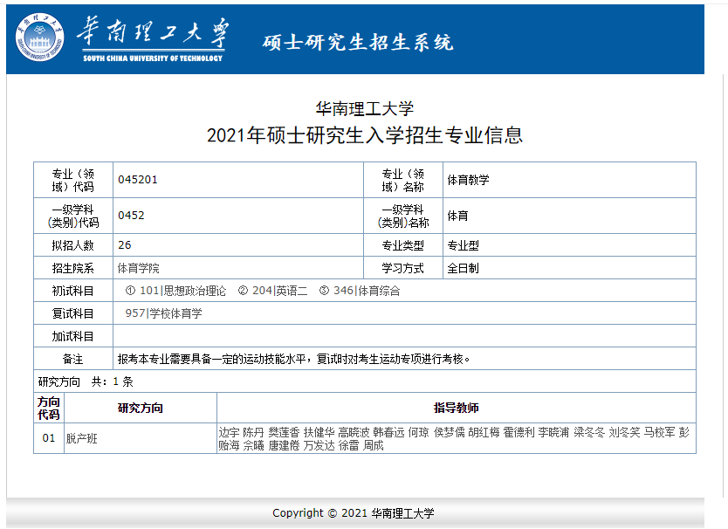Click the round university emblem logo
The height and width of the screenshot is (529, 728).
39,38
